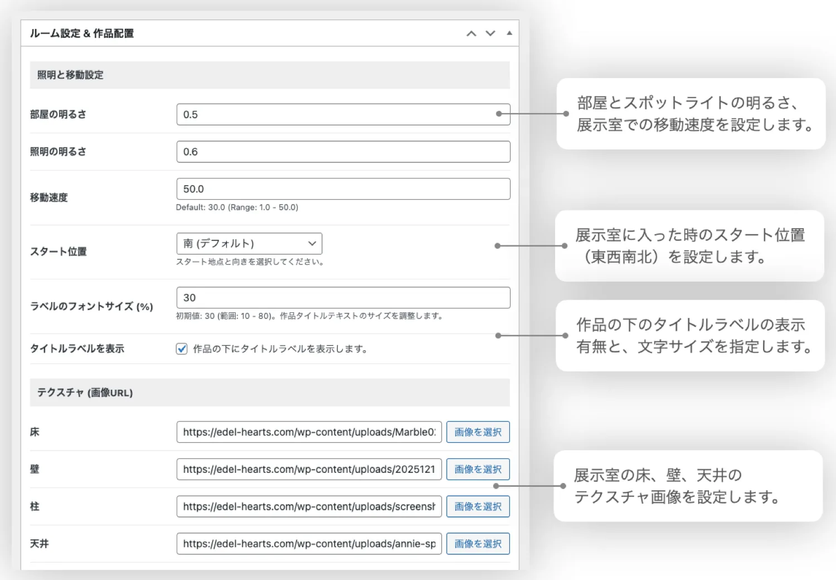Image resolution: width=836 pixels, height=580 pixels.
Task: Click the 部屋の明るさ input field
Action: pyautogui.click(x=334, y=114)
